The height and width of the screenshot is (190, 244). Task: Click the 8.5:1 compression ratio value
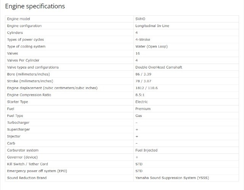coord(140,95)
